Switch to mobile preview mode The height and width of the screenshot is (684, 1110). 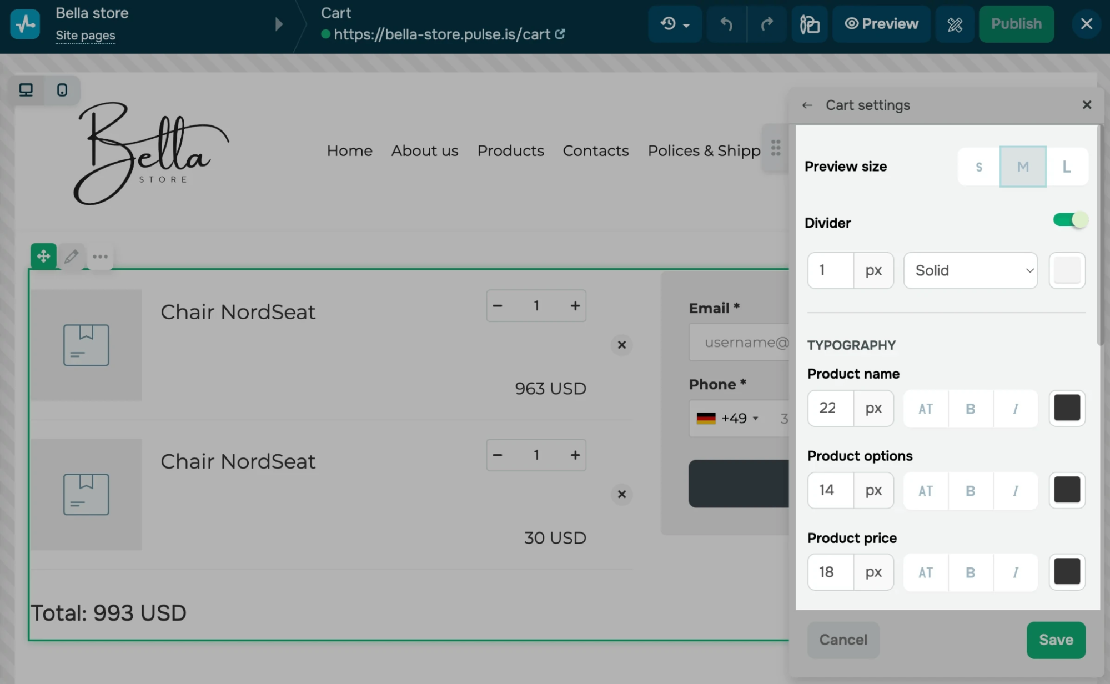[x=62, y=89]
